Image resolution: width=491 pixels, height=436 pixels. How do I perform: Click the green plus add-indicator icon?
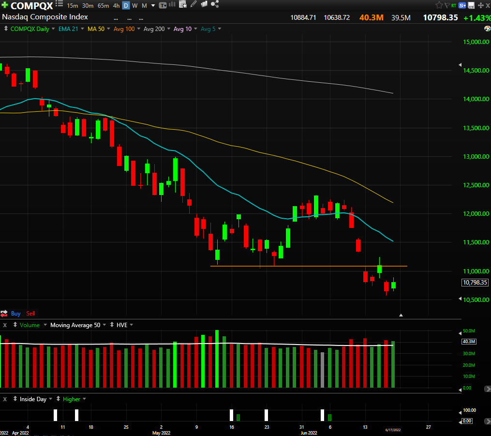[5, 5]
